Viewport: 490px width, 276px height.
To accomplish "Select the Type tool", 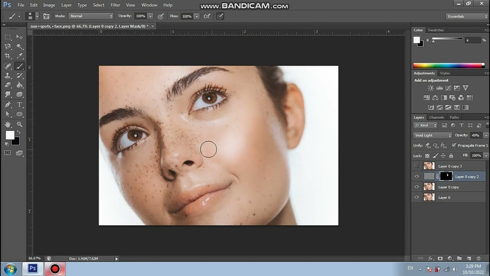I will 20,104.
